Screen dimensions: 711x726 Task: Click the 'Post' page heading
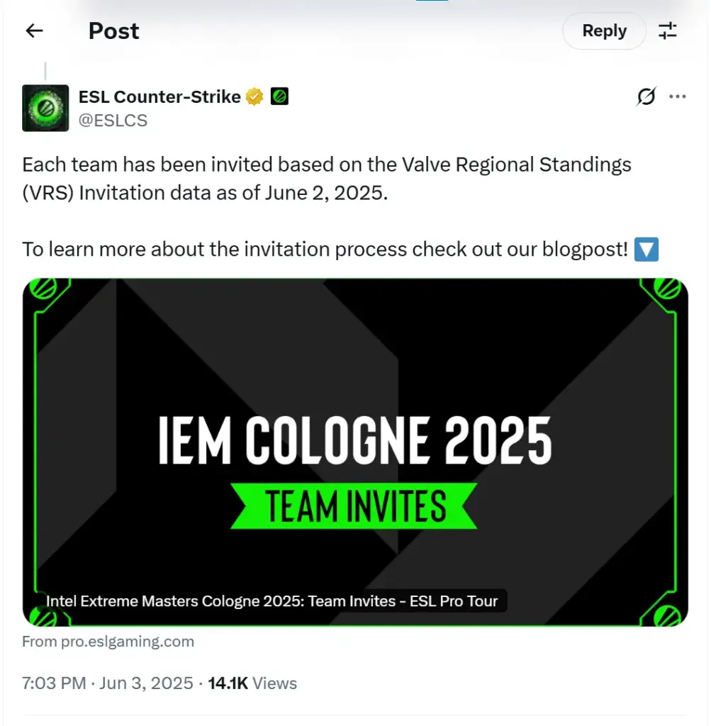click(x=114, y=31)
